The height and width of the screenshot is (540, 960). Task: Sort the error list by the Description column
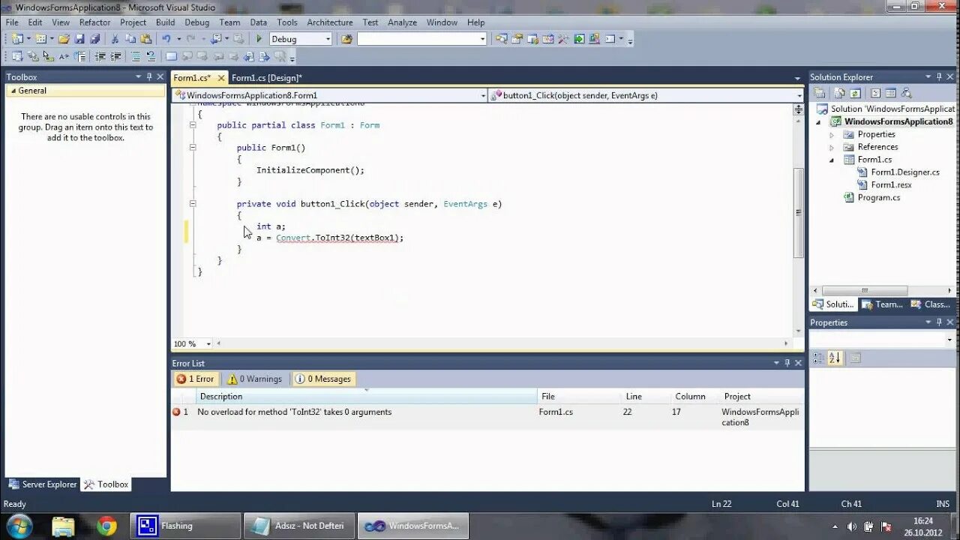click(366, 397)
